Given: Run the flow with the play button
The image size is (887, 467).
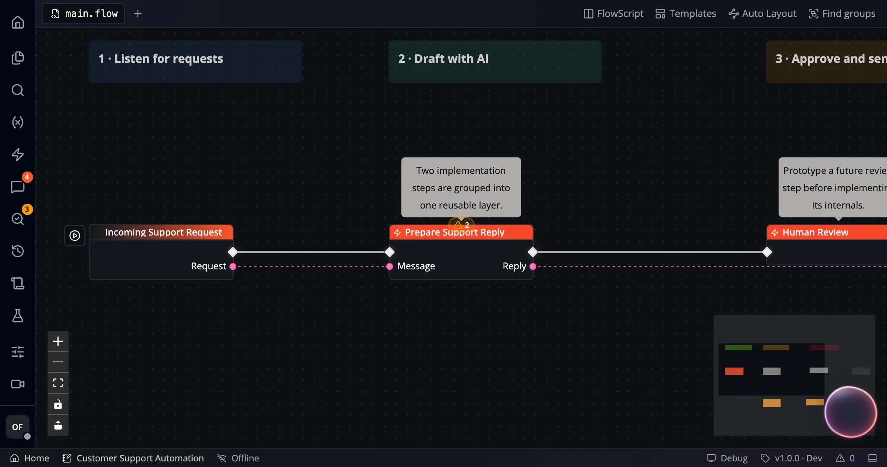Looking at the screenshot, I should click(75, 236).
